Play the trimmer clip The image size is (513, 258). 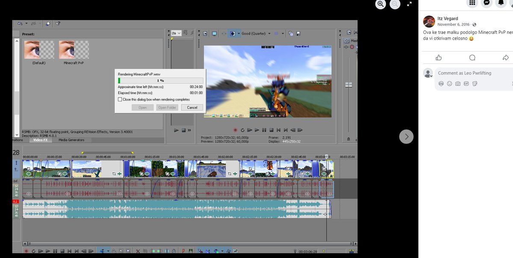click(176, 130)
